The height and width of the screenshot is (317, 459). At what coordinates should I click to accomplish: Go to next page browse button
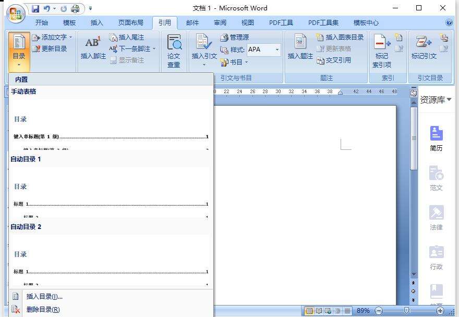pyautogui.click(x=413, y=300)
